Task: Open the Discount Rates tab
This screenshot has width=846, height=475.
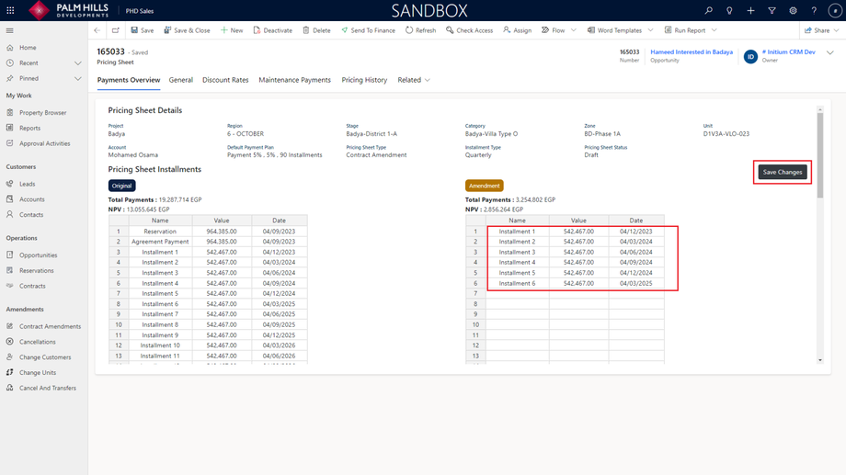Action: tap(225, 80)
